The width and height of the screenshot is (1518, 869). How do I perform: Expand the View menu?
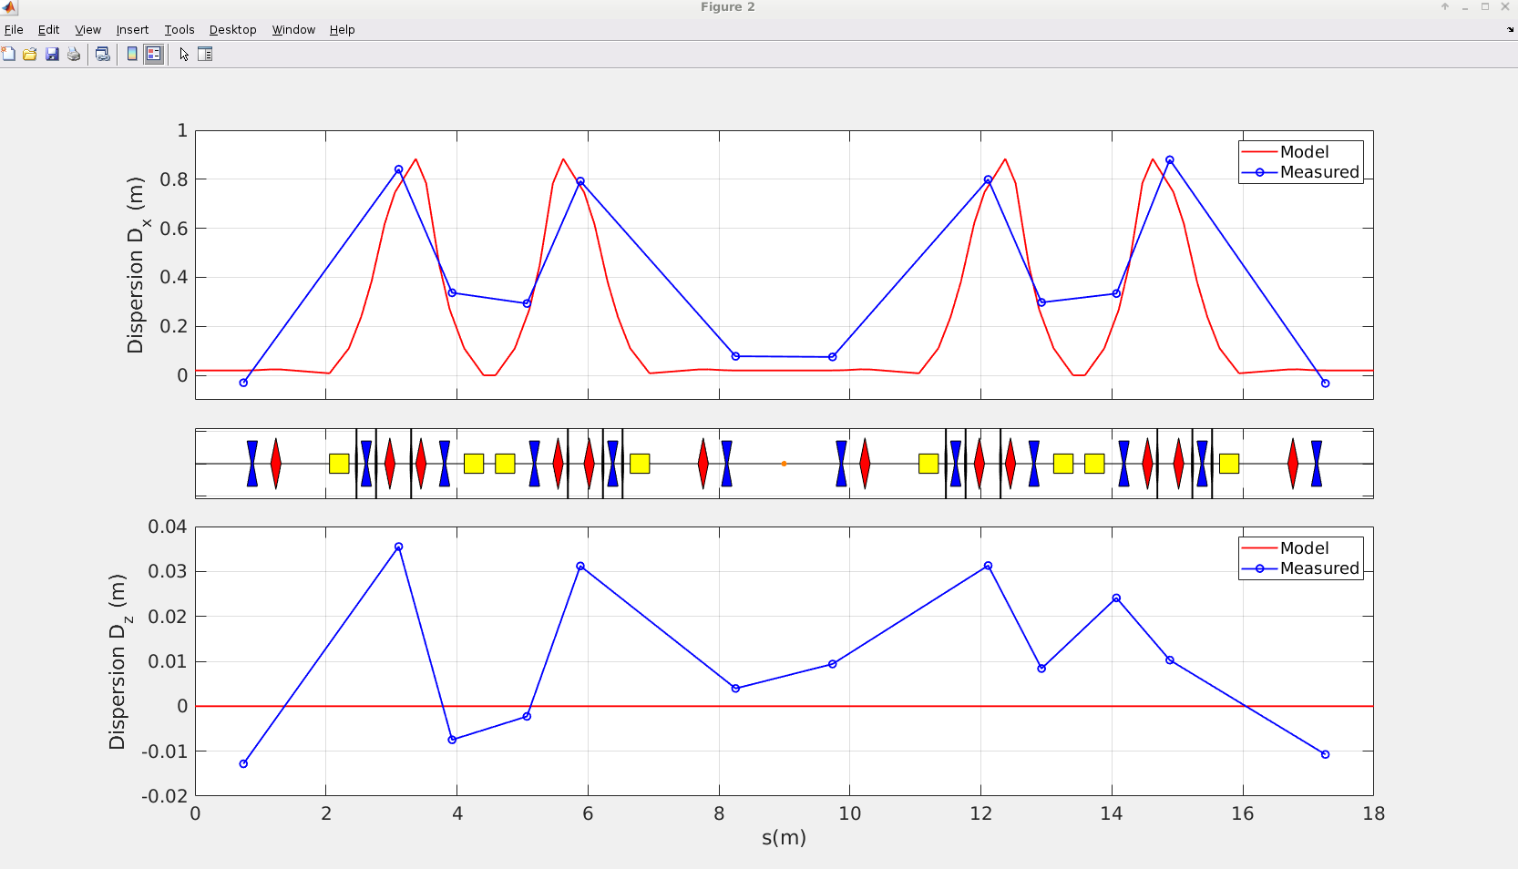tap(87, 30)
